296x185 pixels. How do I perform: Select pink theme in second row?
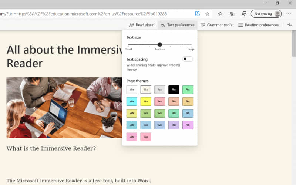click(x=160, y=101)
